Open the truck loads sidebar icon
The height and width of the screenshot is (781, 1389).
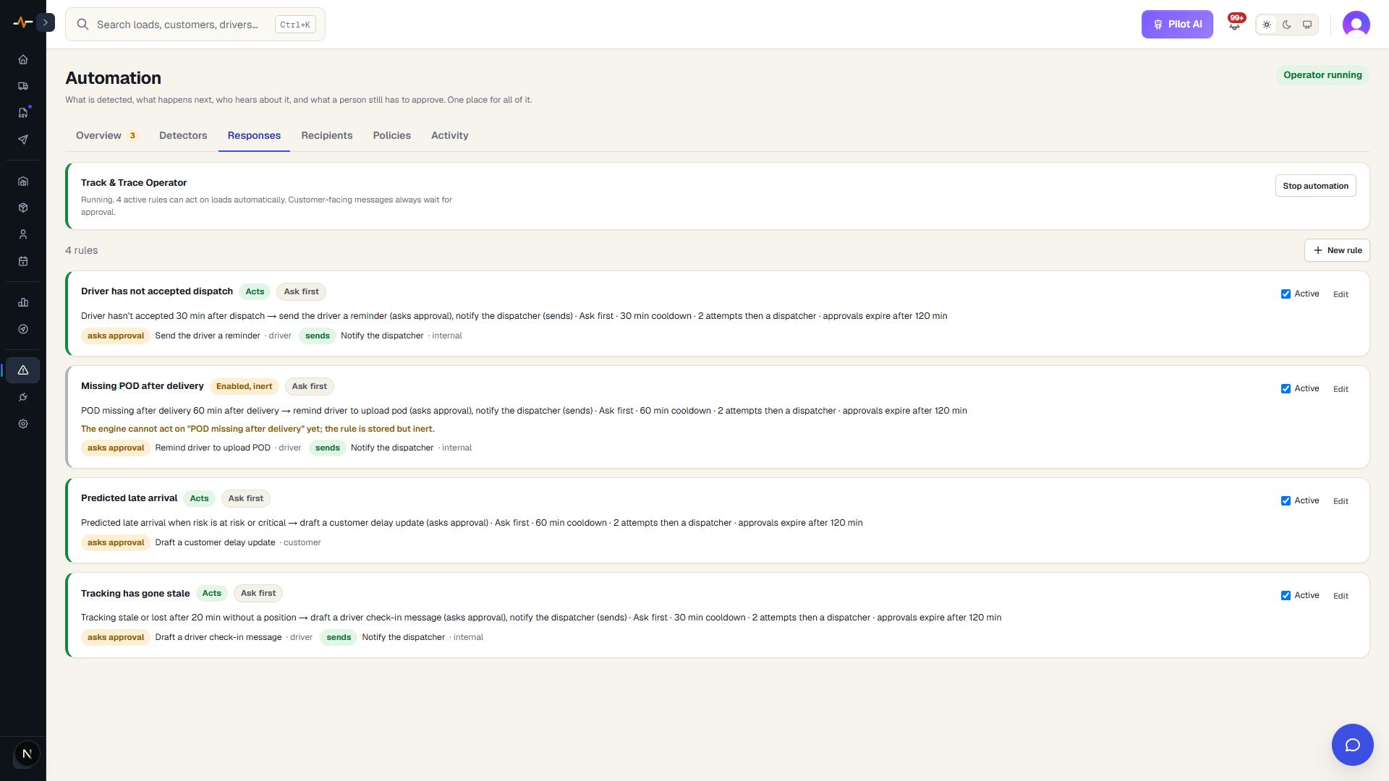(x=23, y=86)
